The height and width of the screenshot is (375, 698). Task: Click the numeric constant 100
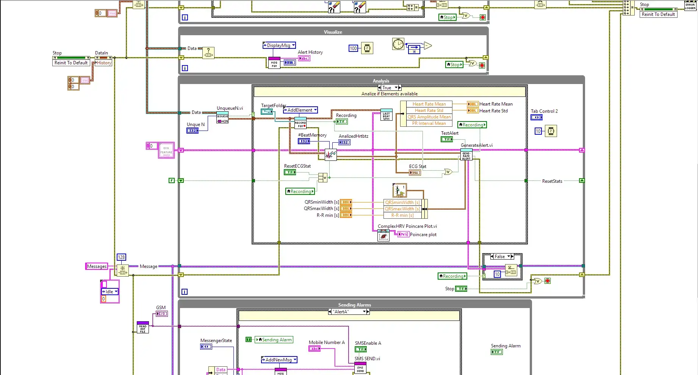pos(353,48)
